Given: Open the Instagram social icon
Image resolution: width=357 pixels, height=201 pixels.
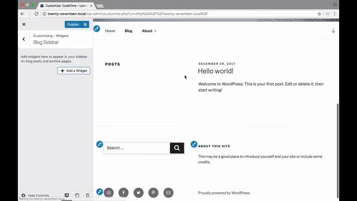Looking at the screenshot, I should click(x=109, y=193).
